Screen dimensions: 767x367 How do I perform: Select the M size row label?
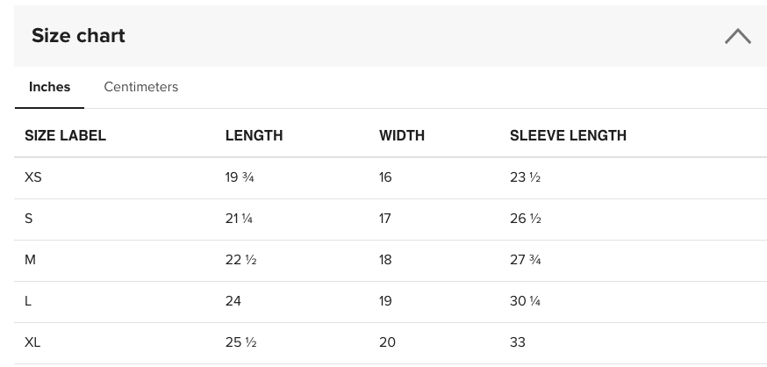(30, 260)
